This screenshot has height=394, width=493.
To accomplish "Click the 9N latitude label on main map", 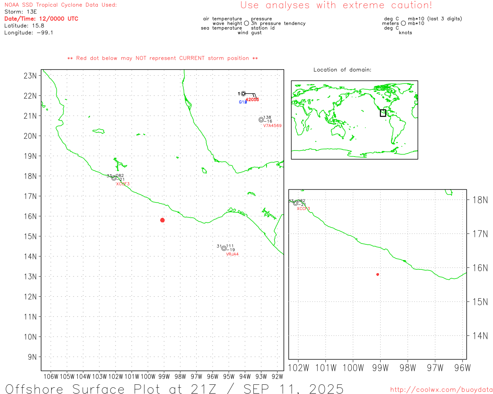I will coord(32,357).
